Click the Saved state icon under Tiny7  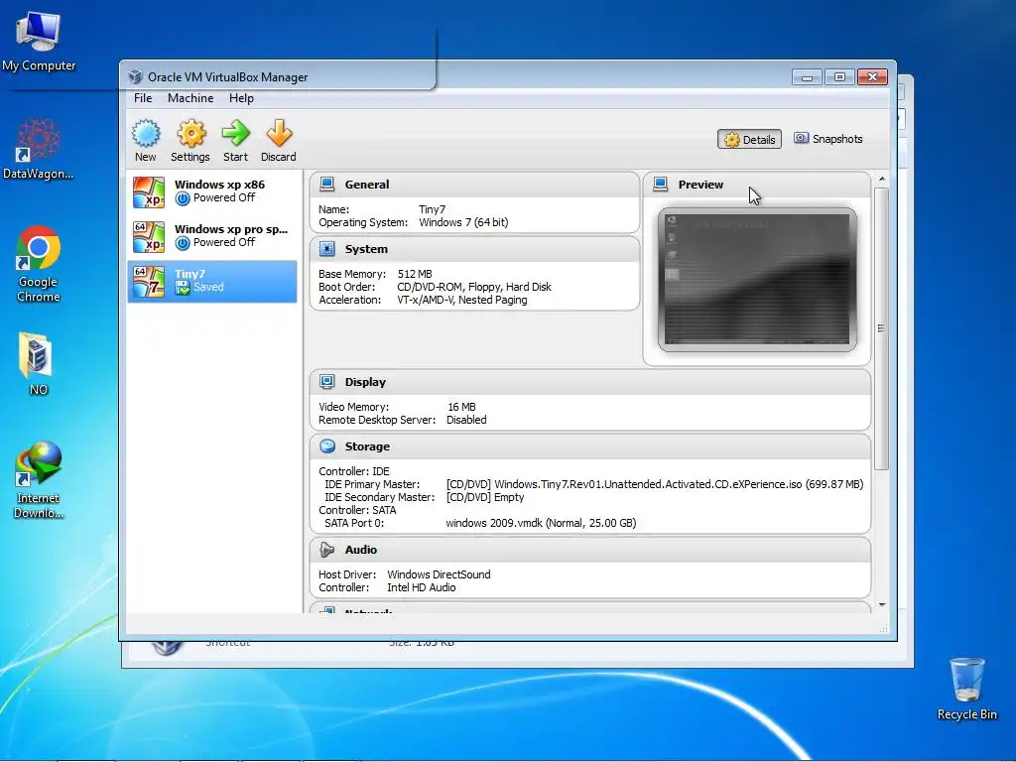183,287
